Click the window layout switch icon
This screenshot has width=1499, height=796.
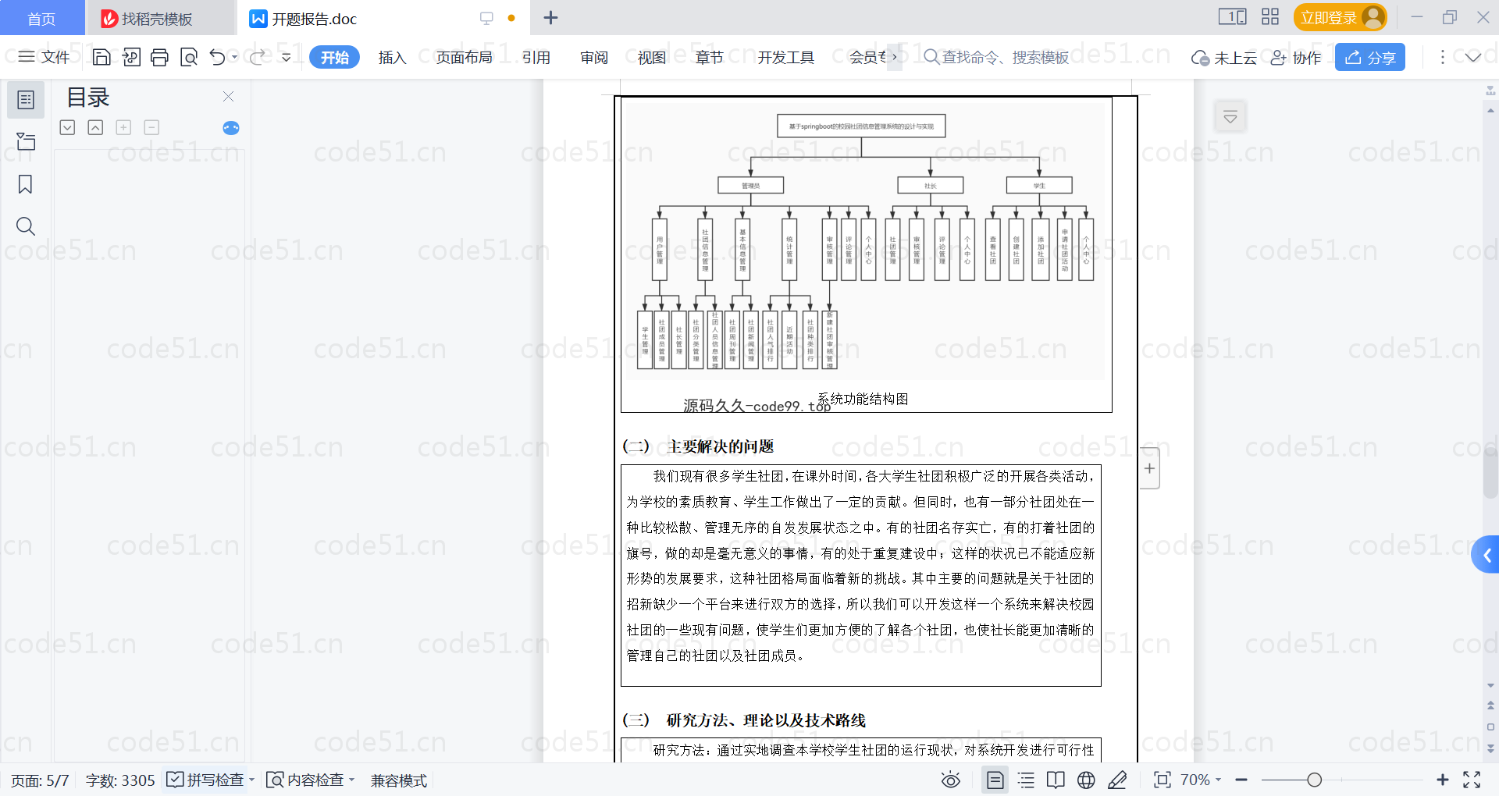coord(1233,16)
